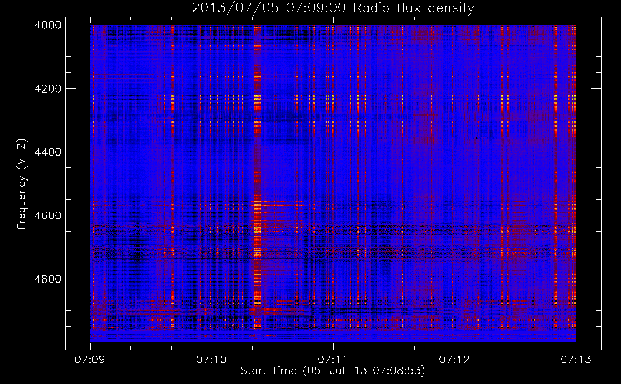The image size is (621, 384).
Task: Click the 07:12 time tick label
Action: (454, 360)
